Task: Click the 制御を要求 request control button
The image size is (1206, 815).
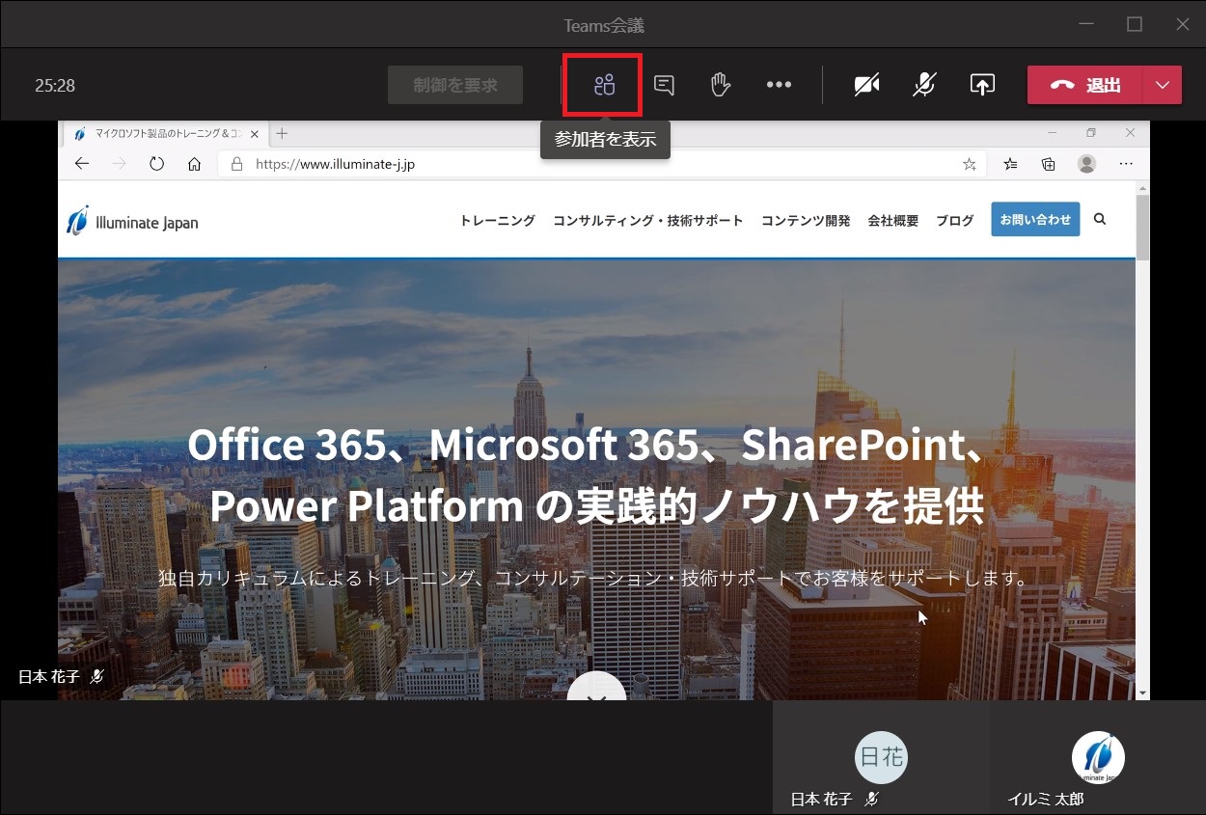Action: click(x=455, y=85)
